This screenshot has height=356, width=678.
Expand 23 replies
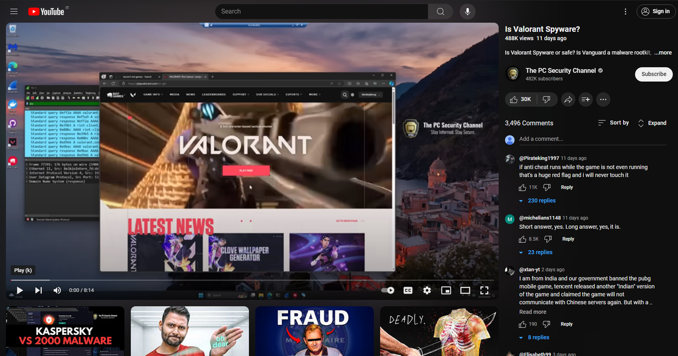pos(536,253)
